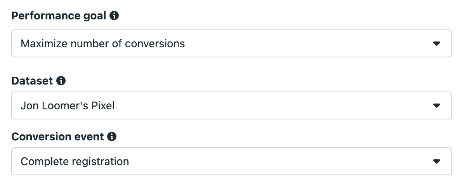Click the Conversion event heading label
Viewport: 458px width, 183px height.
click(x=57, y=136)
